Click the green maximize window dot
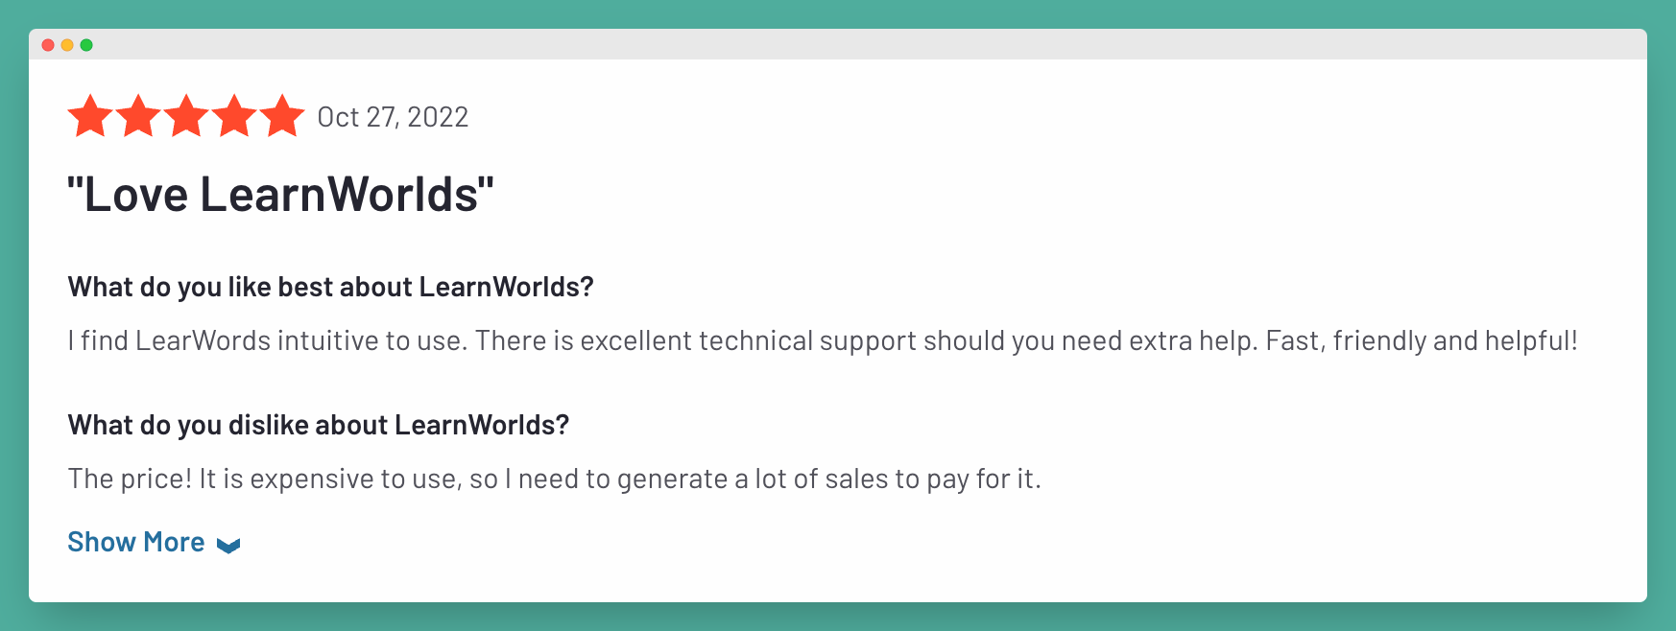This screenshot has width=1676, height=631. pos(86,45)
